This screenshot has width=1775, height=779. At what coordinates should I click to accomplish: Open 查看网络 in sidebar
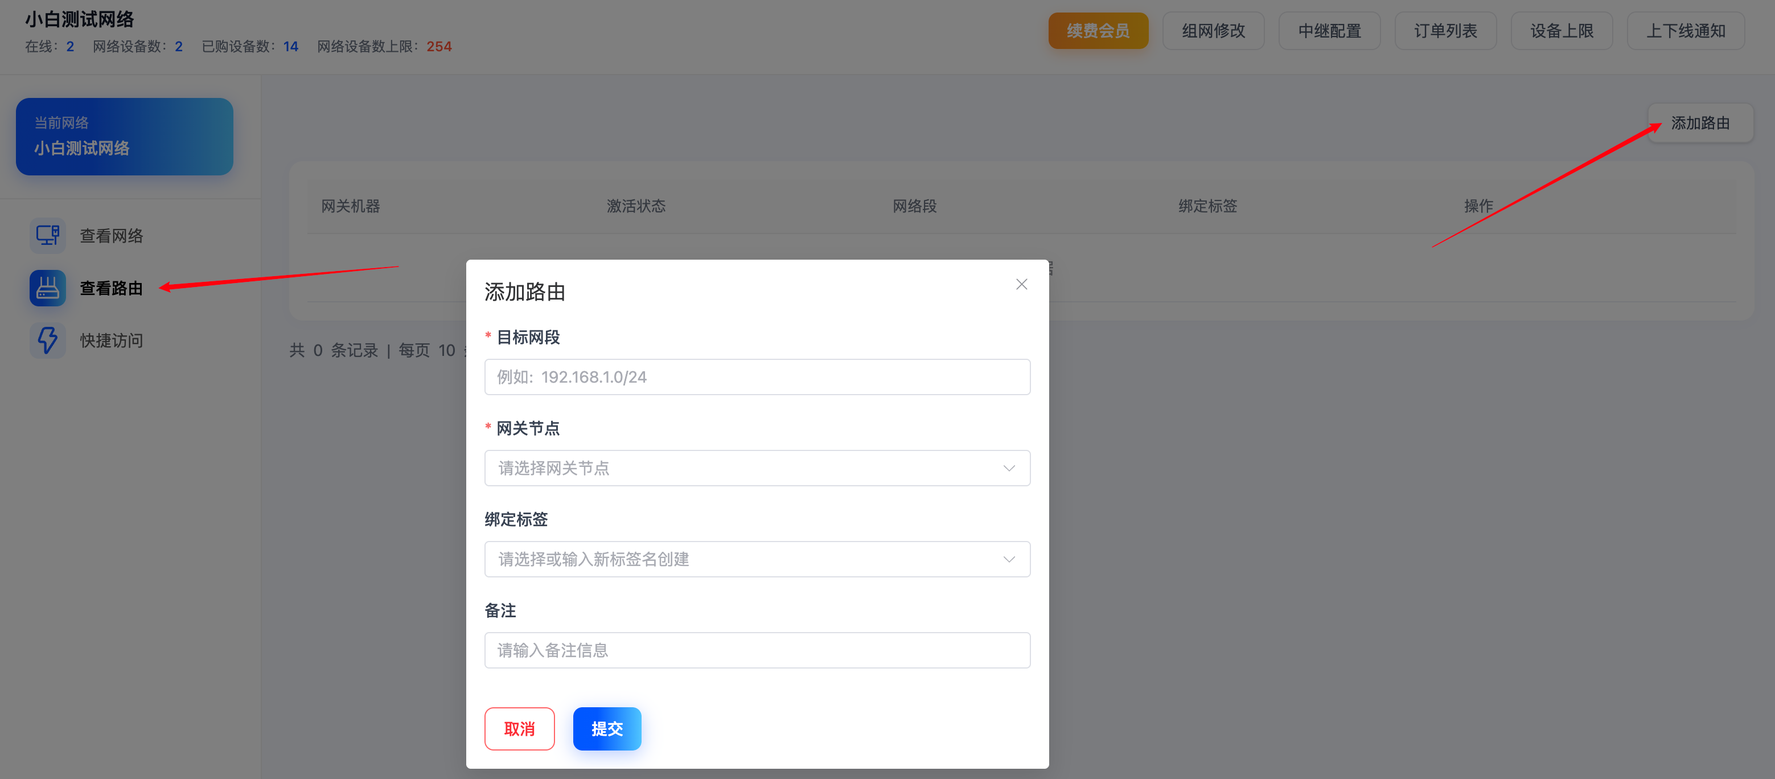point(111,236)
